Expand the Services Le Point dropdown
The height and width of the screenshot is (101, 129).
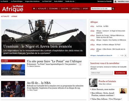(x=105, y=1)
